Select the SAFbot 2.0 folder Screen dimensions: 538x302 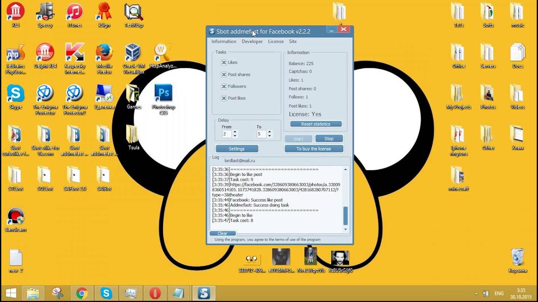tap(75, 178)
